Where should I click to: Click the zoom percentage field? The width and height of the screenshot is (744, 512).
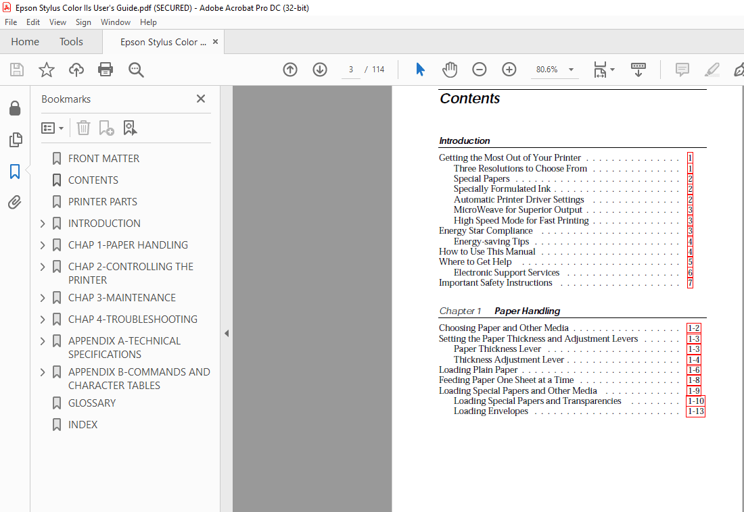click(x=547, y=70)
